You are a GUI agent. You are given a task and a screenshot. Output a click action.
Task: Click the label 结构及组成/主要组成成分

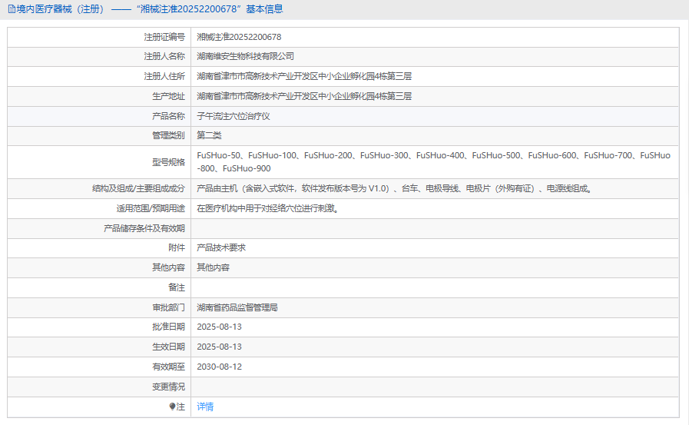[138, 188]
